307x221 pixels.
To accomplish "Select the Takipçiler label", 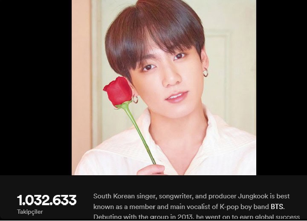I will pyautogui.click(x=30, y=212).
